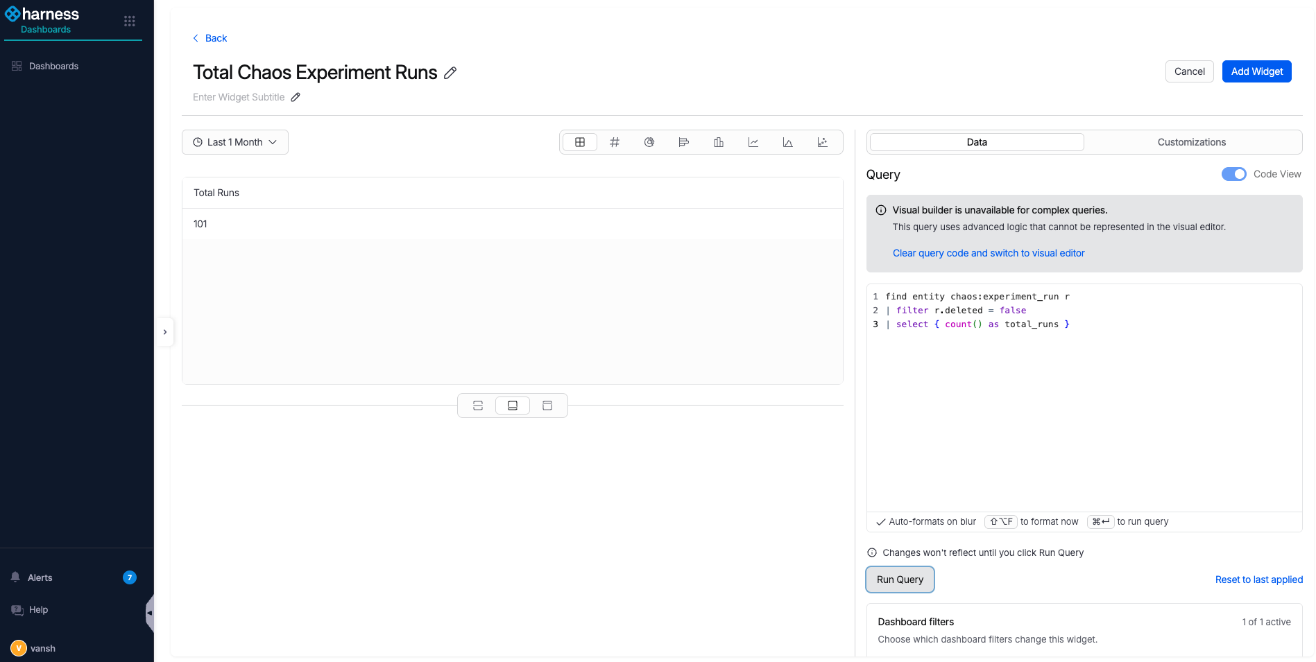Viewport: 1316px width, 662px height.
Task: Edit the widget title with pencil icon
Action: point(450,73)
